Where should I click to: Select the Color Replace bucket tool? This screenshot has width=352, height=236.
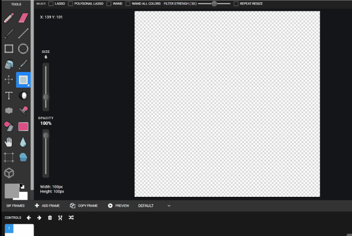point(9,126)
